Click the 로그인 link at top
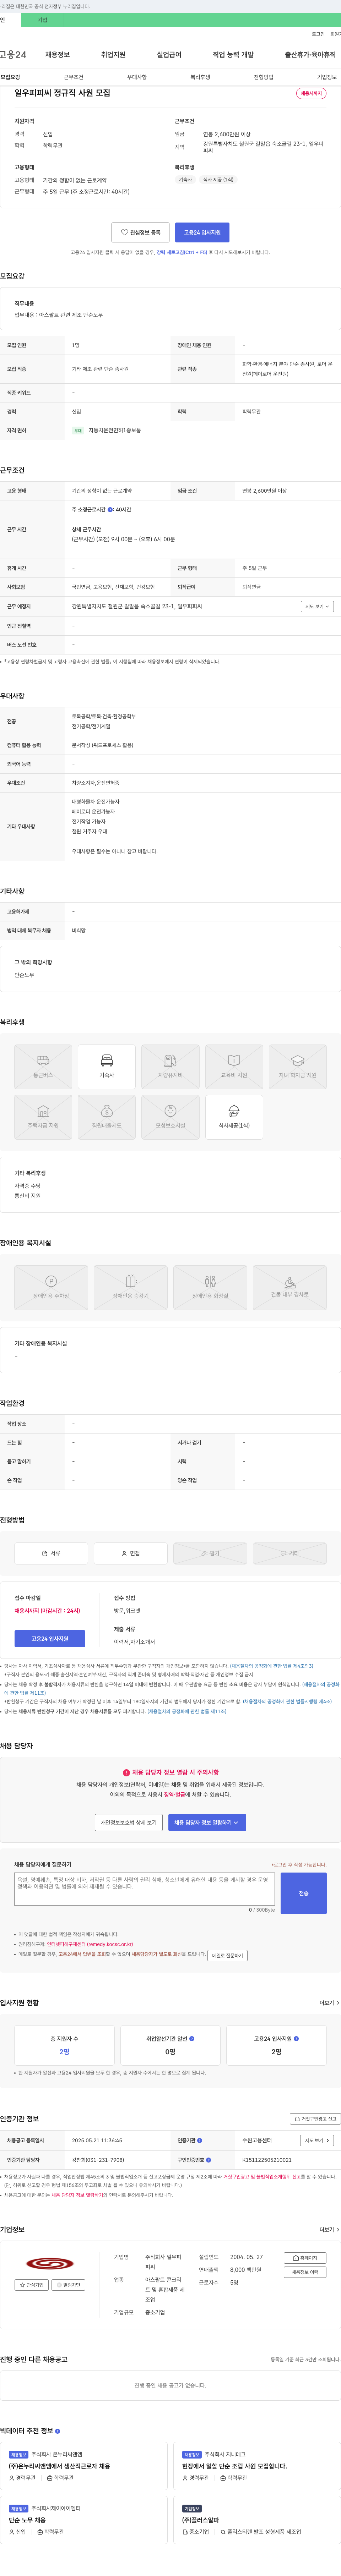 318,34
